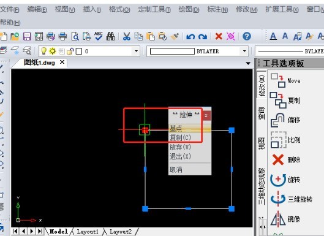
Task: Click the underlined A text tool icon
Action: [273, 36]
